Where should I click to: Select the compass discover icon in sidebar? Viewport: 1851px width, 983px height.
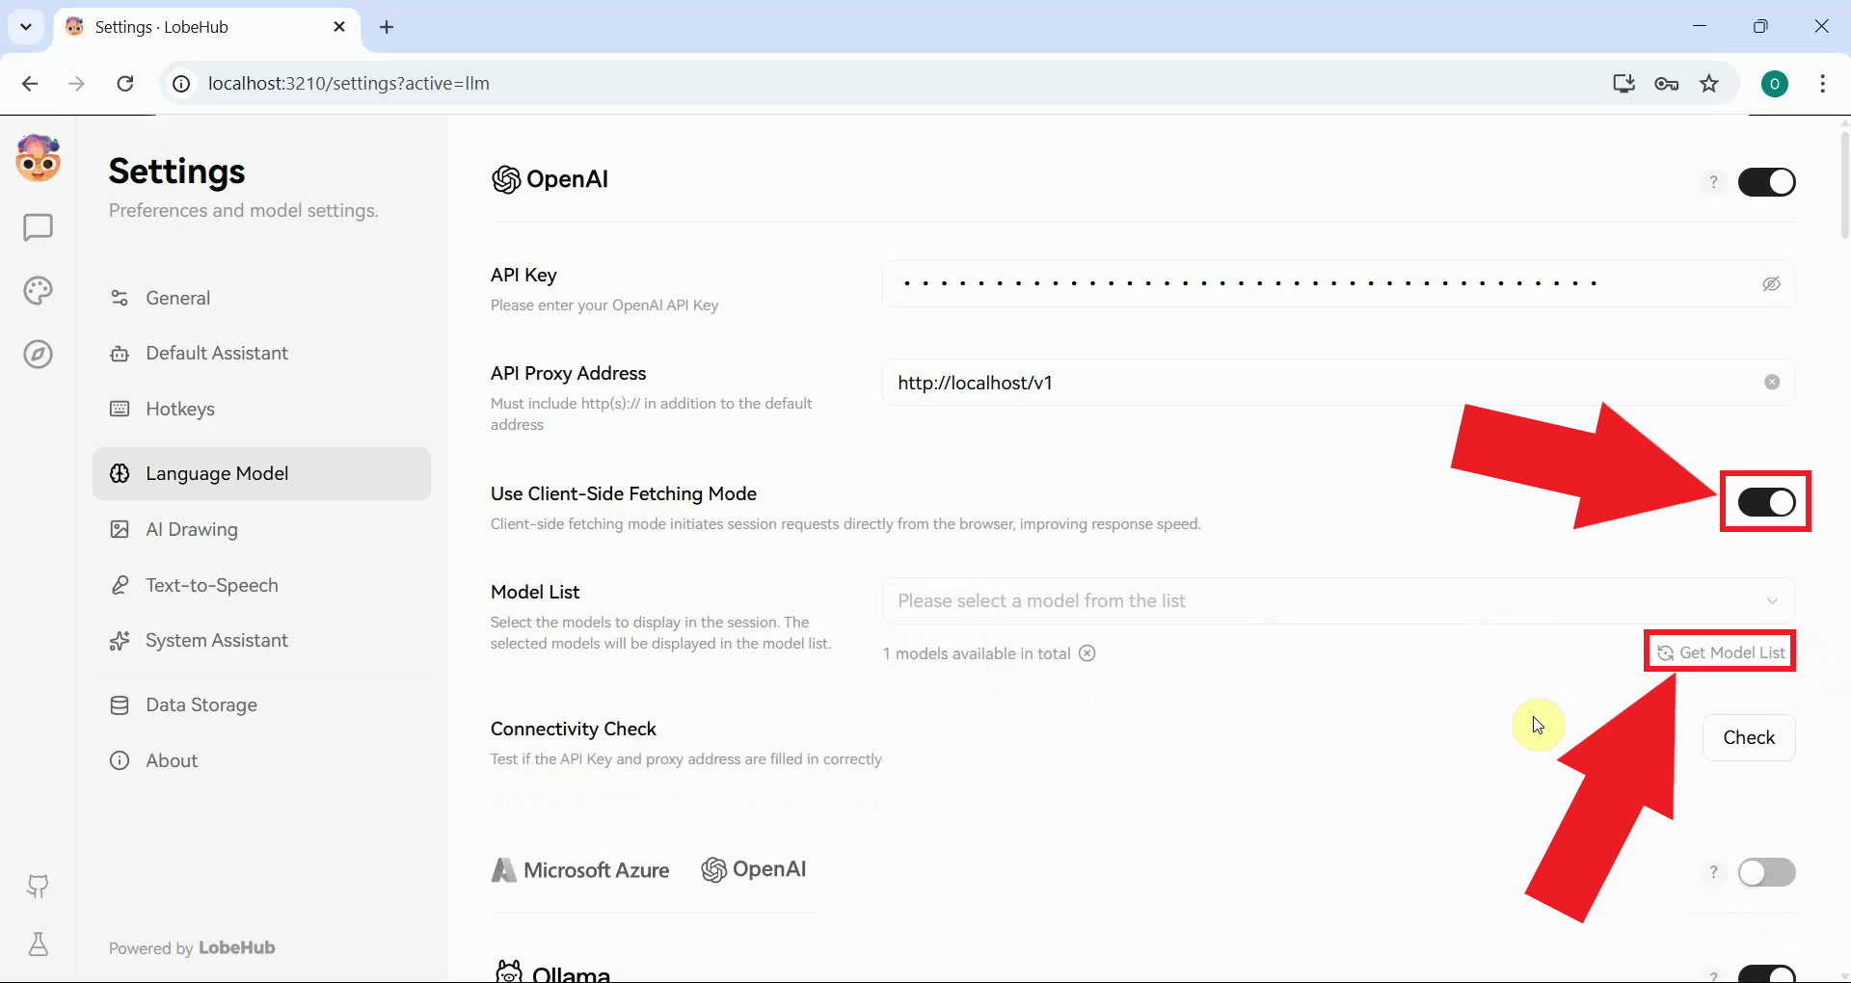(x=37, y=354)
